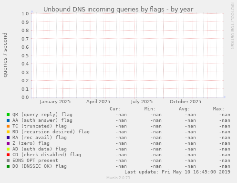Click the purple Z flag color swatch

(8, 143)
